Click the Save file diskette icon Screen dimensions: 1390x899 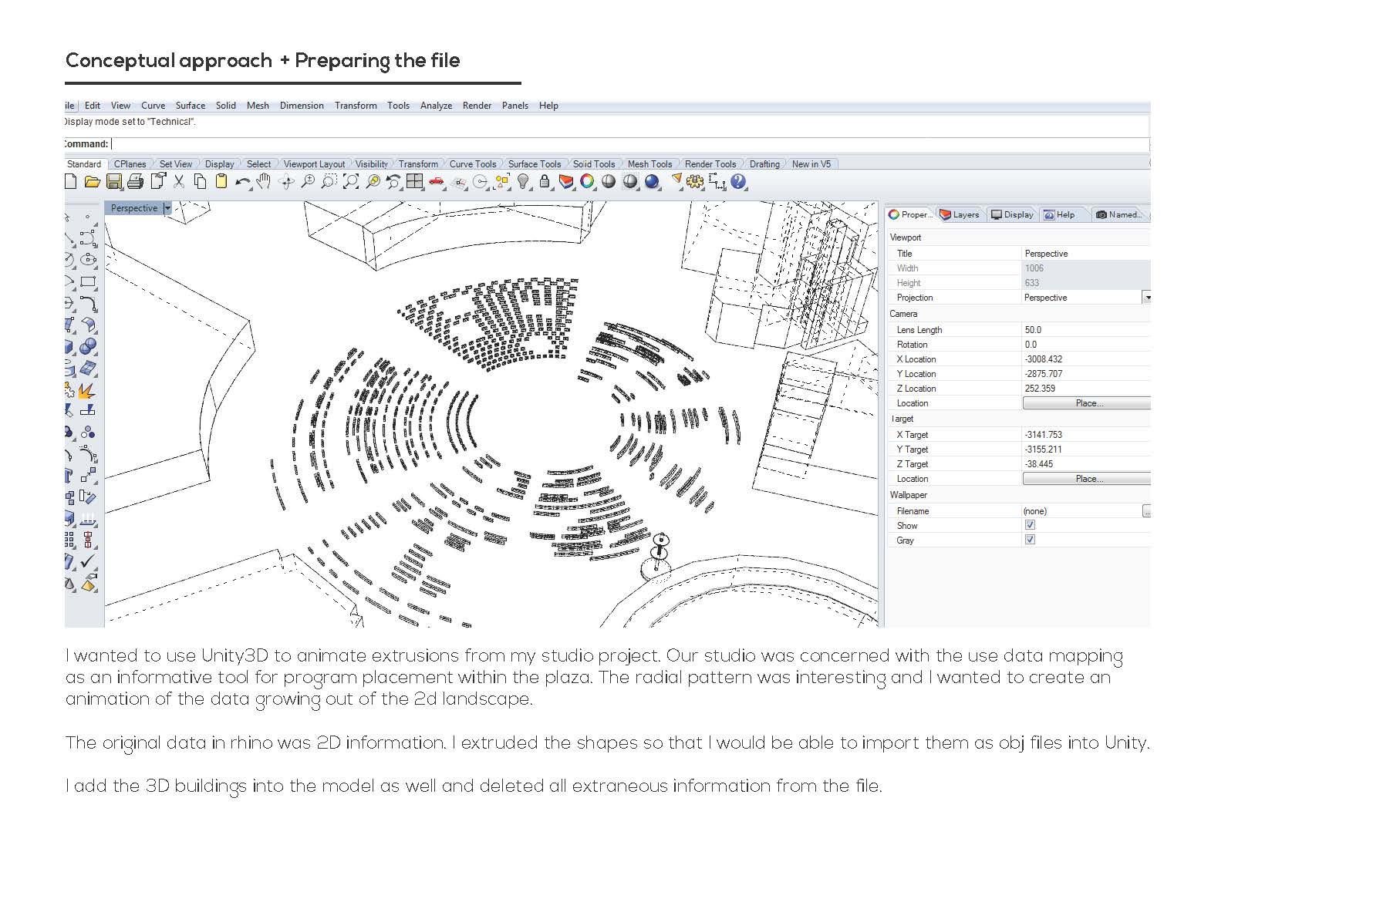point(116,184)
